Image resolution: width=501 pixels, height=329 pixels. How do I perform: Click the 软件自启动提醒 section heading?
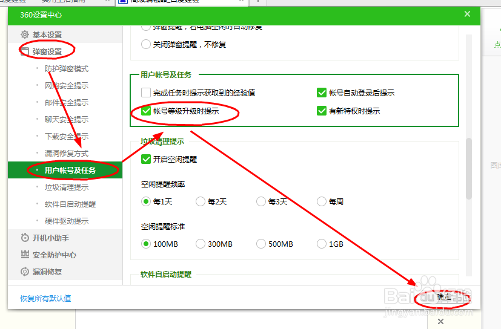coord(166,275)
